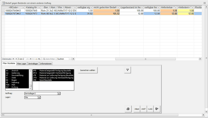Click the exit door icon button
208x118 pixels.
[157, 109]
